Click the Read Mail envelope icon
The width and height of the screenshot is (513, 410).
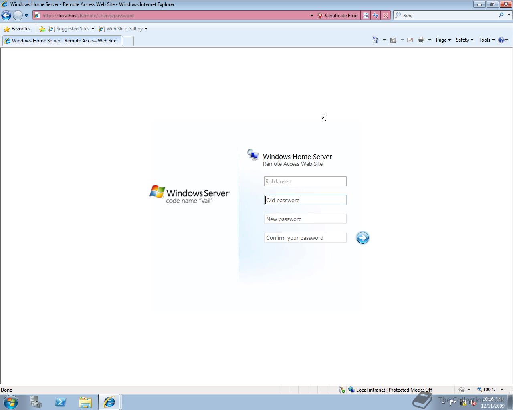[x=410, y=40]
